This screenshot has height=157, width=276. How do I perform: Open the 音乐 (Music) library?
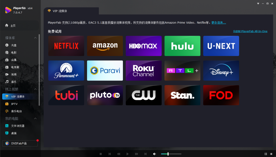coord(13,82)
